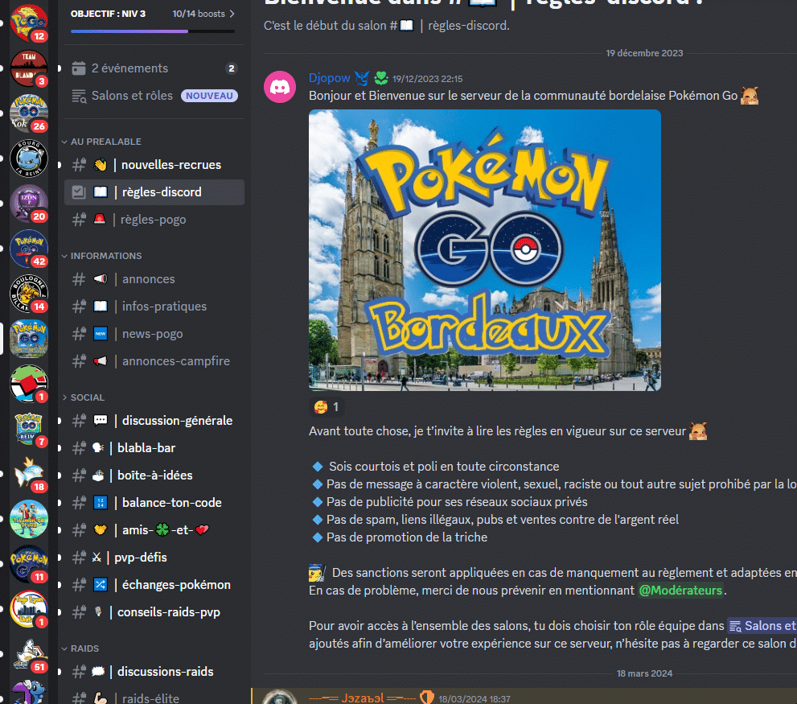Follow the Salons et rôles link in message
Image resolution: width=797 pixels, height=704 pixels.
pyautogui.click(x=762, y=626)
